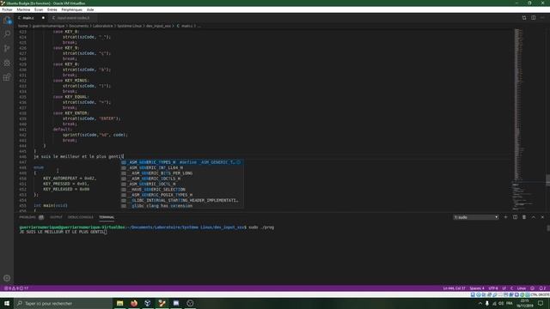Open Windows action center notifications

coord(541,303)
